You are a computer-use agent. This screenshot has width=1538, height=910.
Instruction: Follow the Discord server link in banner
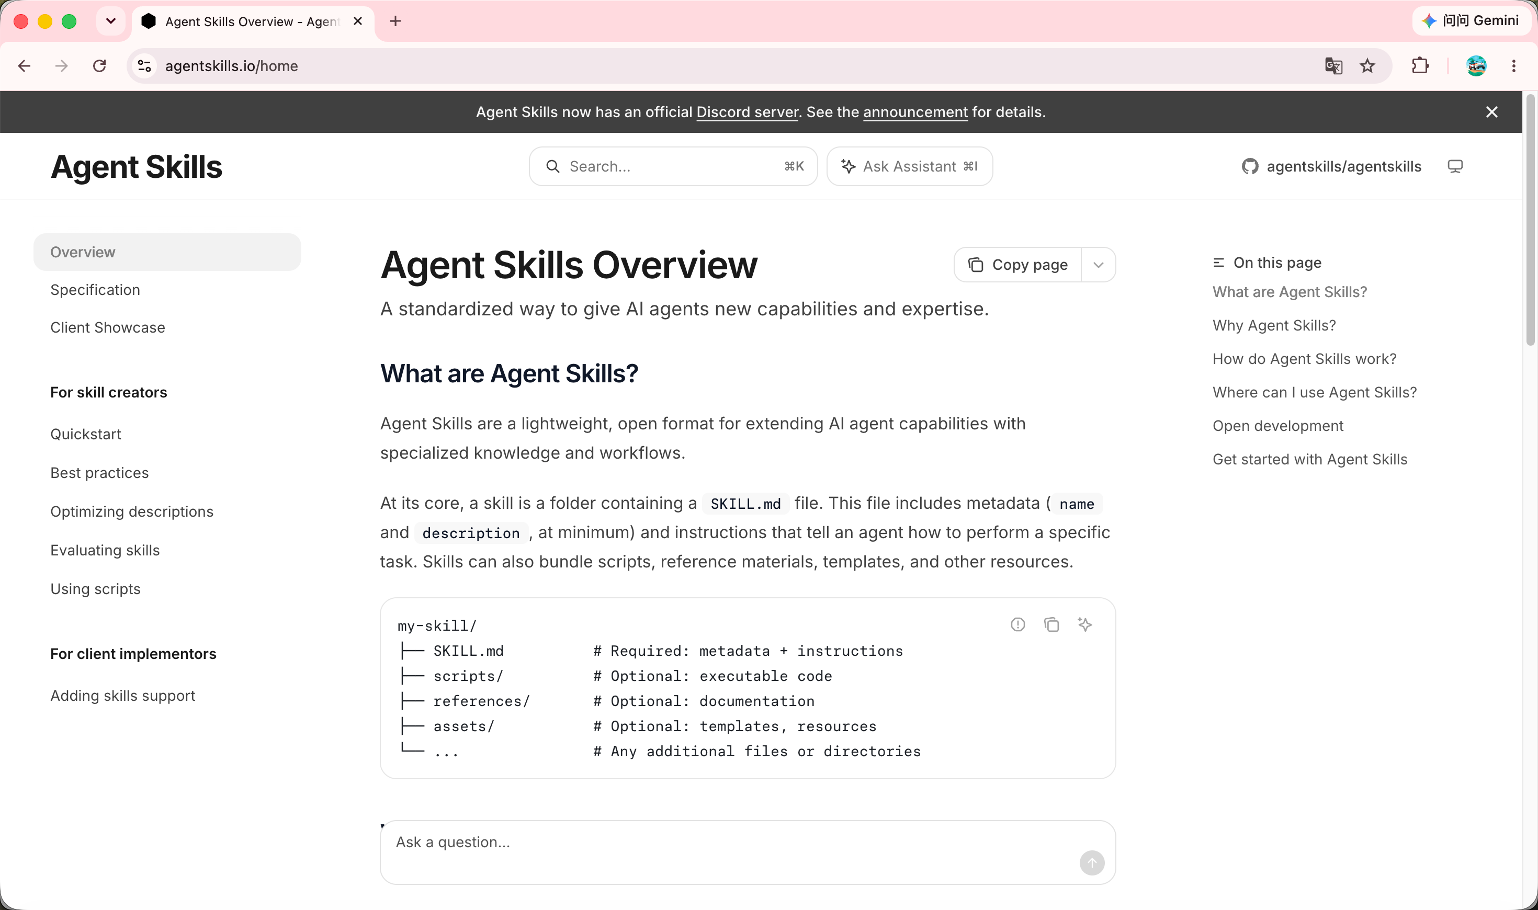[x=747, y=111]
